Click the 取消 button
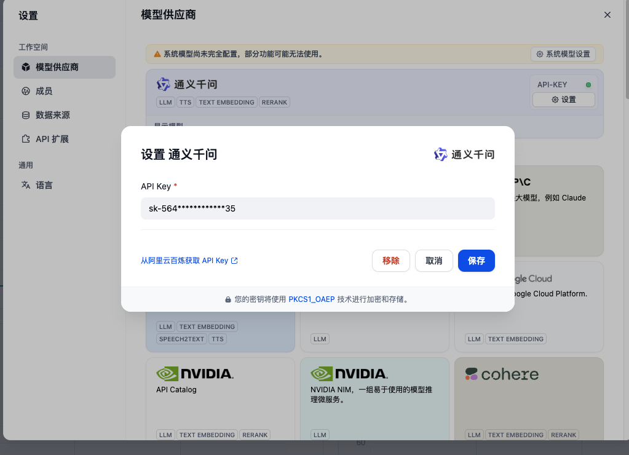This screenshot has width=629, height=455. [433, 261]
